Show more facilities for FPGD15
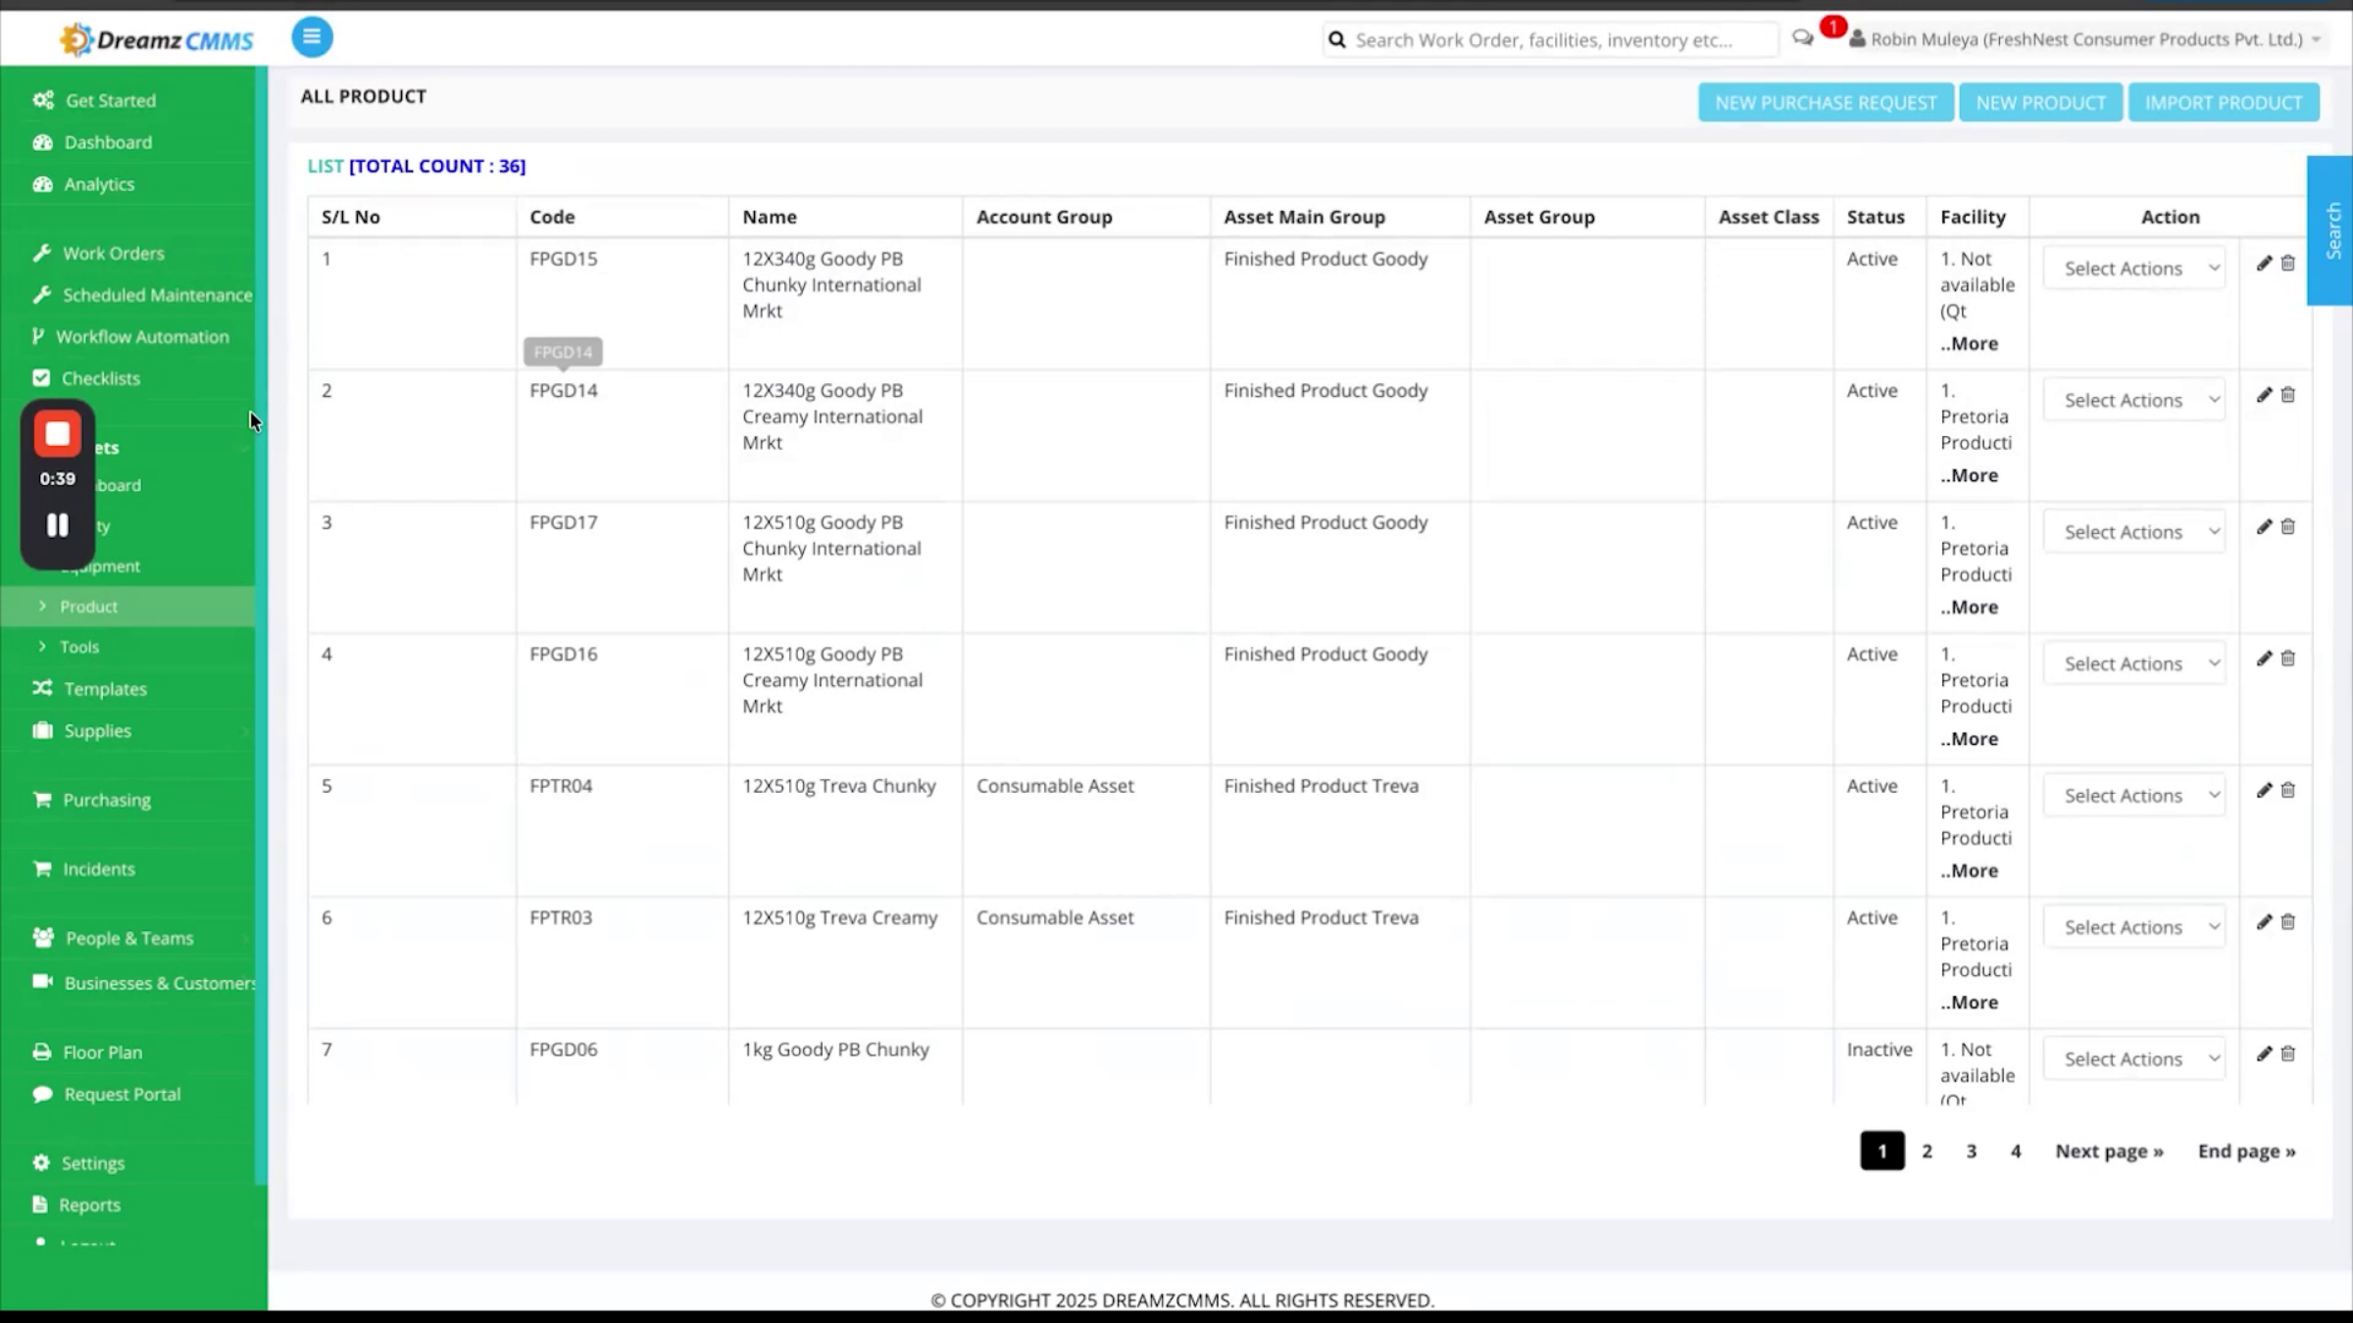This screenshot has width=2353, height=1323. [x=1969, y=344]
